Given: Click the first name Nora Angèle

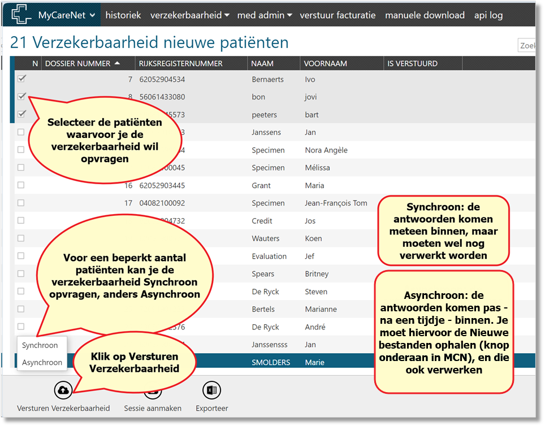Looking at the screenshot, I should pos(326,150).
